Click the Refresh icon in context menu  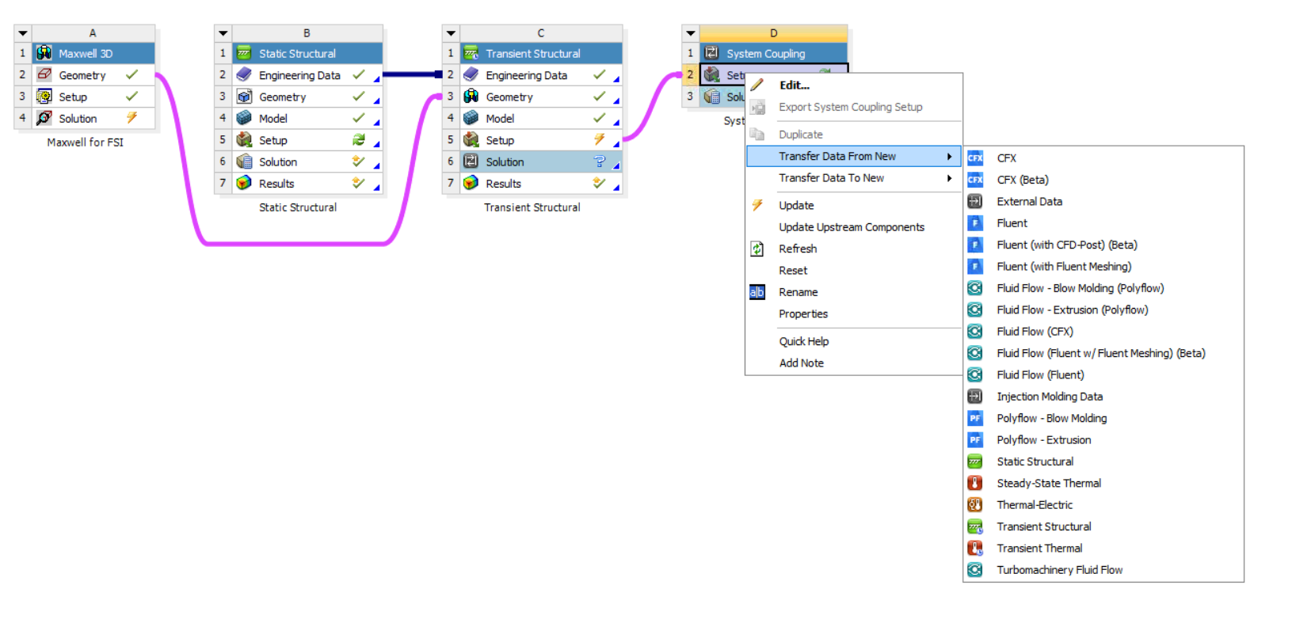tap(757, 249)
